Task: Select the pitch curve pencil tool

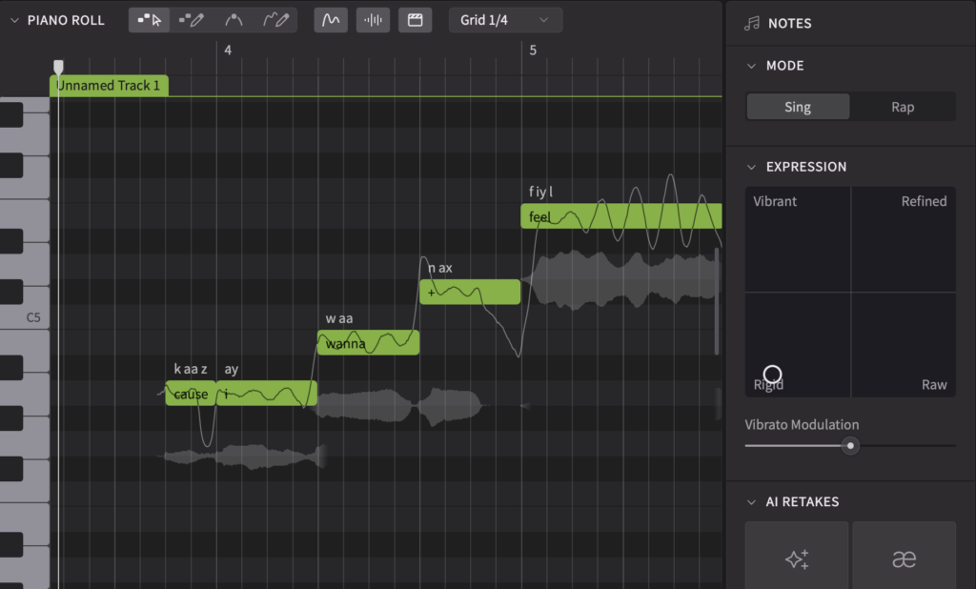Action: click(275, 20)
